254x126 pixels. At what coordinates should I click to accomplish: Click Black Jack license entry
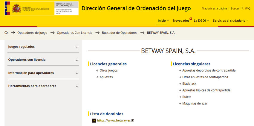pyautogui.click(x=189, y=84)
